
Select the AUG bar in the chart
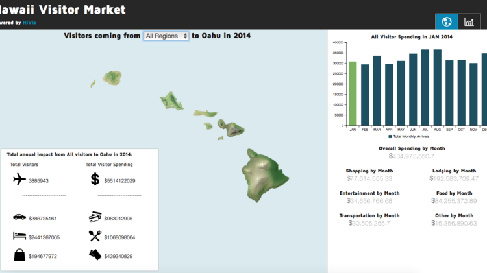(x=437, y=88)
